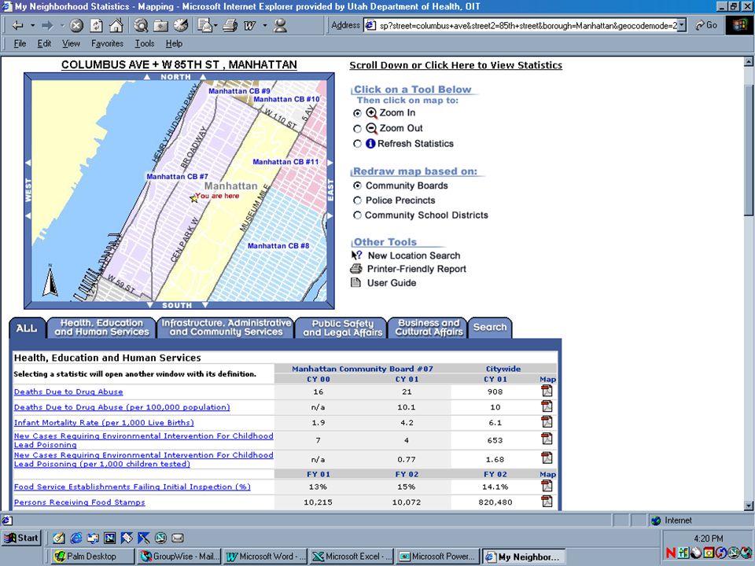This screenshot has height=566, width=755.
Task: Click the Messenger person icon
Action: (280, 25)
